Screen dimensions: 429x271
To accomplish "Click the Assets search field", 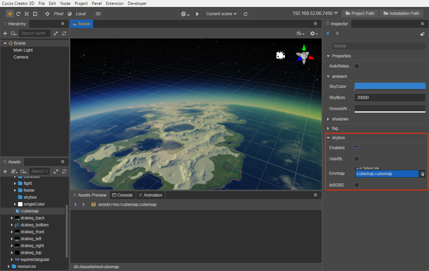I will coord(39,171).
